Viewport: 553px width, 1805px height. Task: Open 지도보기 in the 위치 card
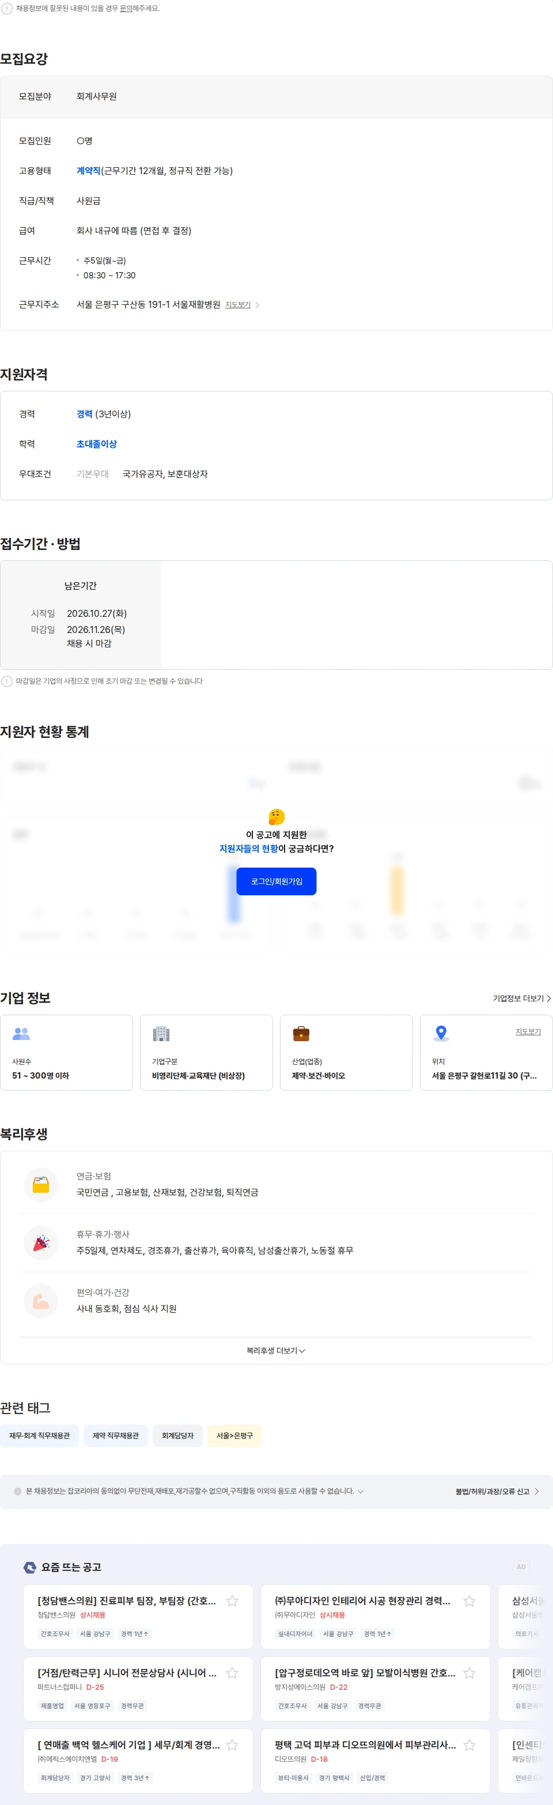(528, 1031)
